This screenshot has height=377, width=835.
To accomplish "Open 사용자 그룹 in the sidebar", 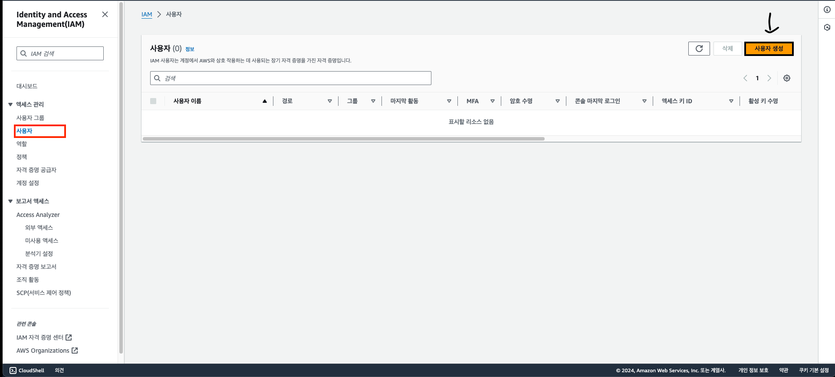I will [x=30, y=118].
